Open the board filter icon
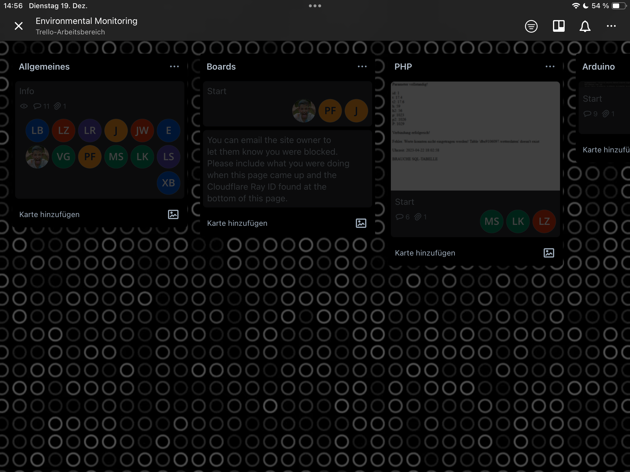Viewport: 630px width, 472px height. pos(531,26)
